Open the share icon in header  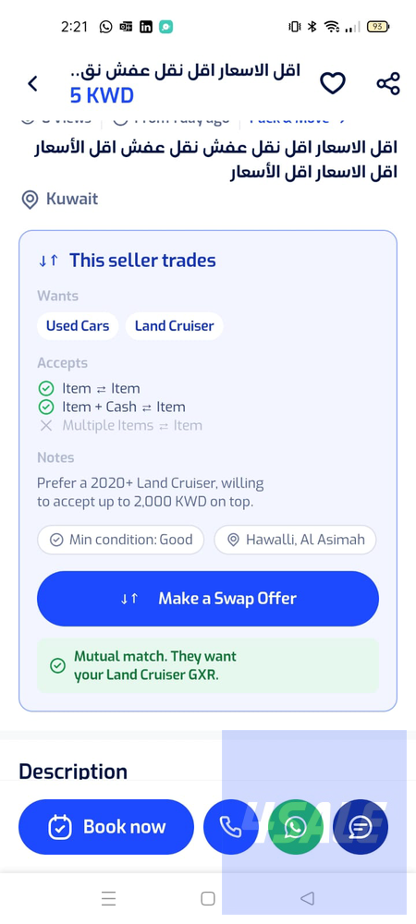point(388,83)
